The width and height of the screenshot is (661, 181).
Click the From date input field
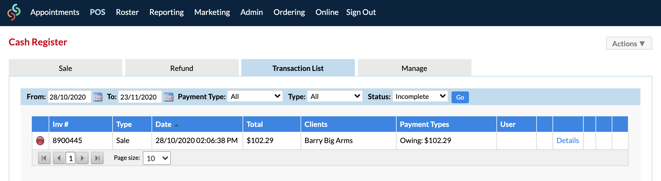(69, 97)
